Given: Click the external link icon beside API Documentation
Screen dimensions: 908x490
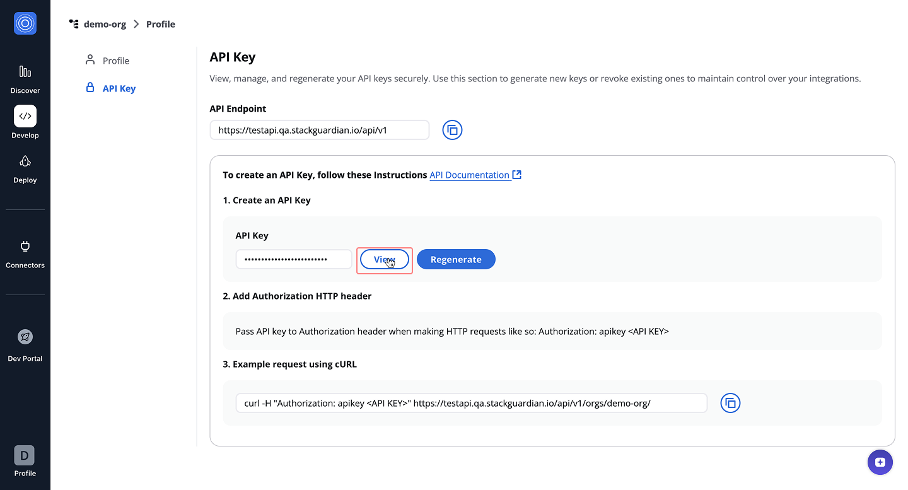Looking at the screenshot, I should pyautogui.click(x=517, y=175).
